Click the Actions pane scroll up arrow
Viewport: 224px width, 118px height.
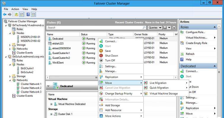point(219,26)
